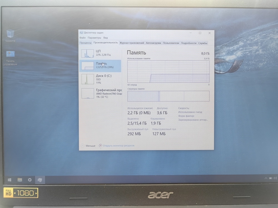
Task: Click the 8,0 ГБ total memory value
Action: pyautogui.click(x=205, y=54)
